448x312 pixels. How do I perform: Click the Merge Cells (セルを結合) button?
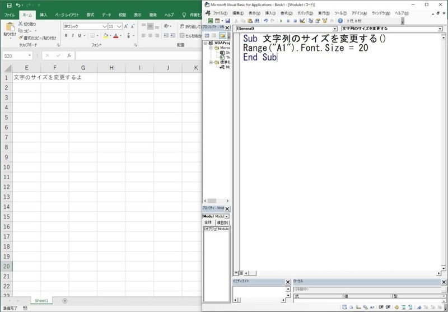191,36
